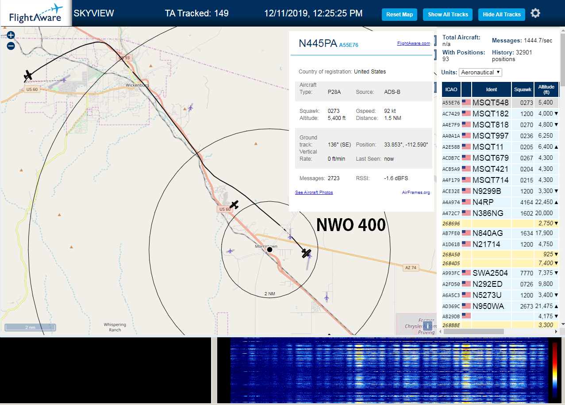Click Show All Tracks button

(448, 15)
